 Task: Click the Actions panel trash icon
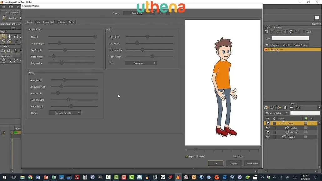pos(285,32)
